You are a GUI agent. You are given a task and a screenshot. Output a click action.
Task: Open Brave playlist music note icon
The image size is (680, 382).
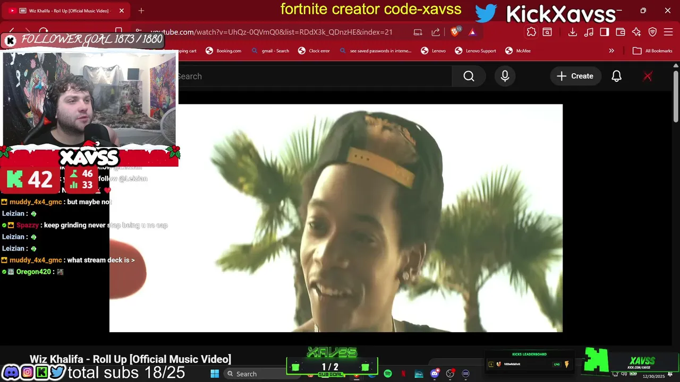[x=589, y=32]
